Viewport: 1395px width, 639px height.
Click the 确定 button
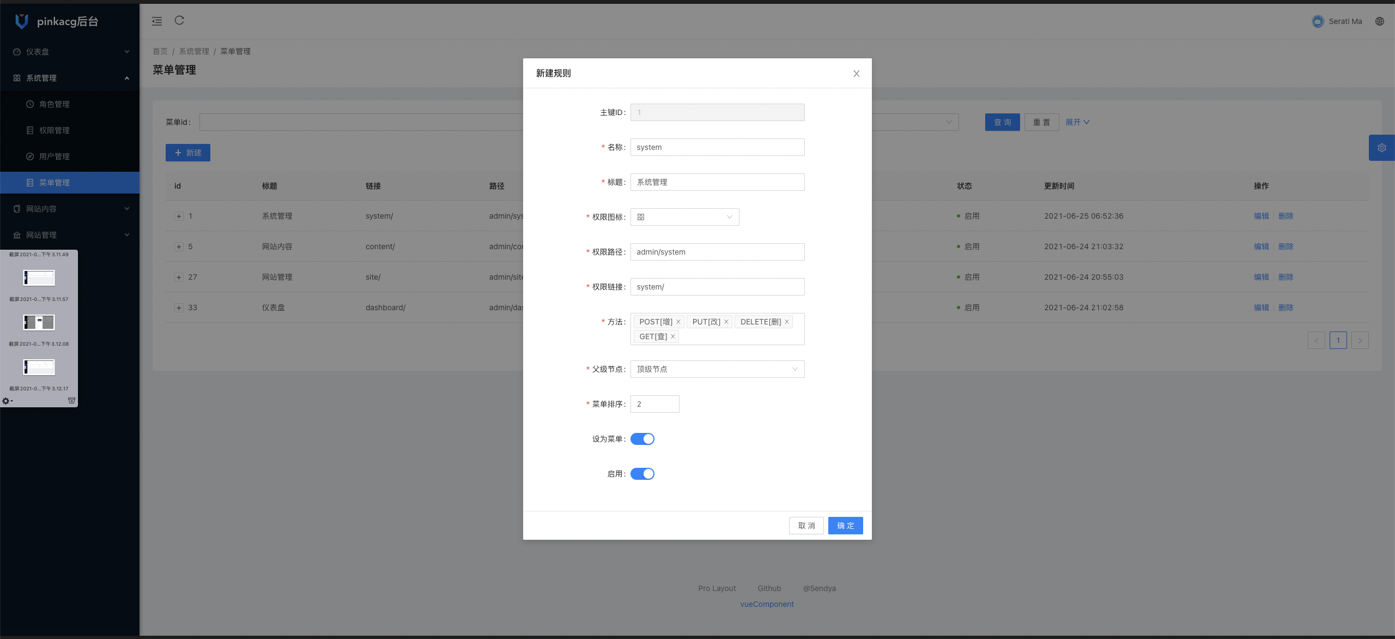845,526
